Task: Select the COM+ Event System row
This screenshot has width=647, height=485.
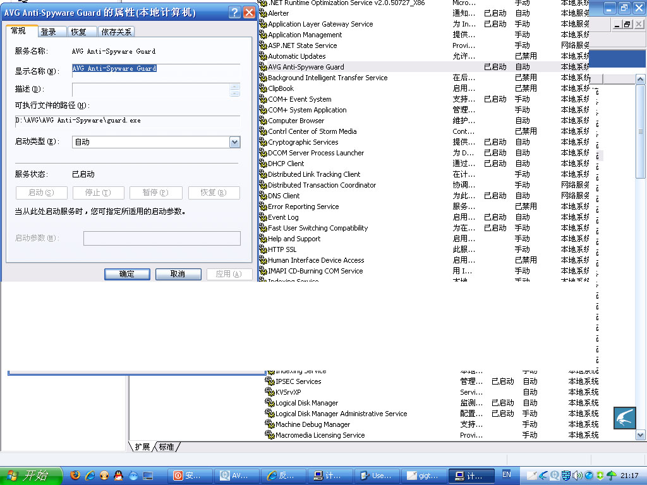Action: click(424, 99)
